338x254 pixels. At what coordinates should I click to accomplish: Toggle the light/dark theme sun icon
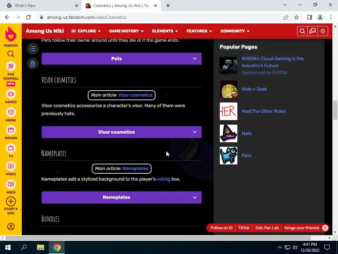pyautogui.click(x=323, y=31)
